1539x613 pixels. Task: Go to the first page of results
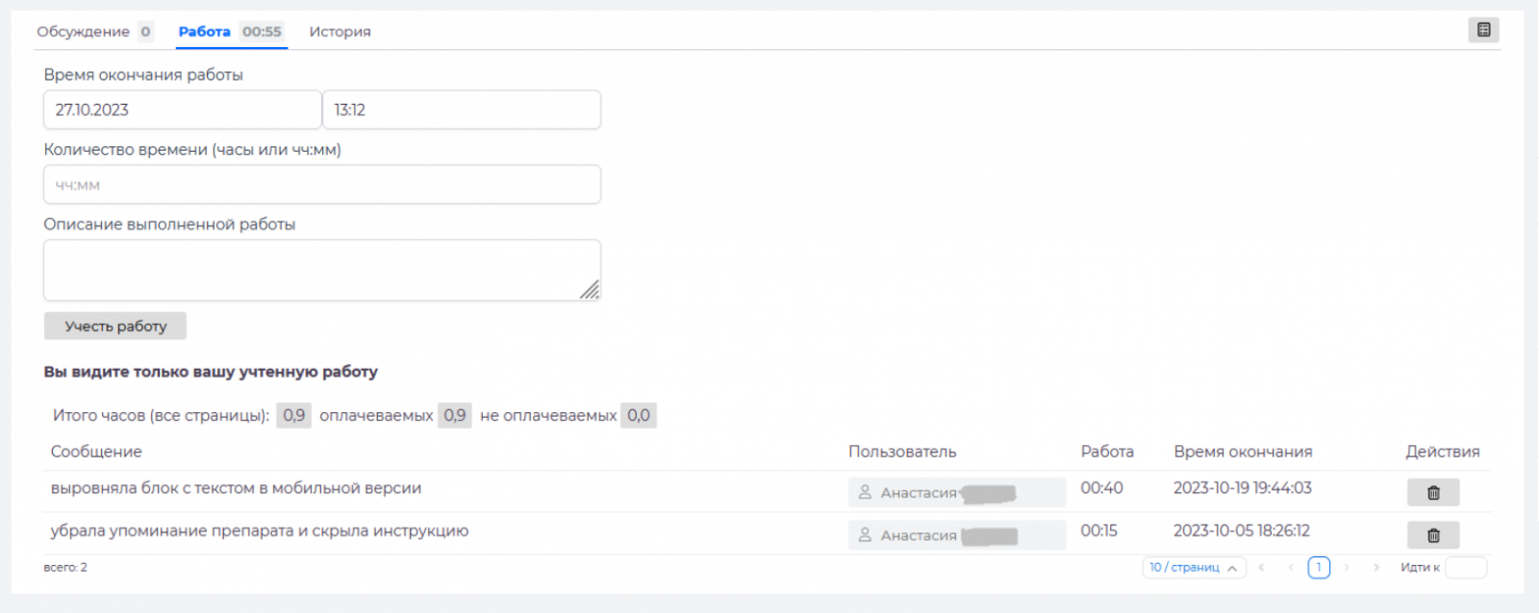(x=1261, y=568)
